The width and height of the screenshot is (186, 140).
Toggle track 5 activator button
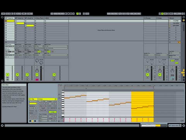(54, 75)
